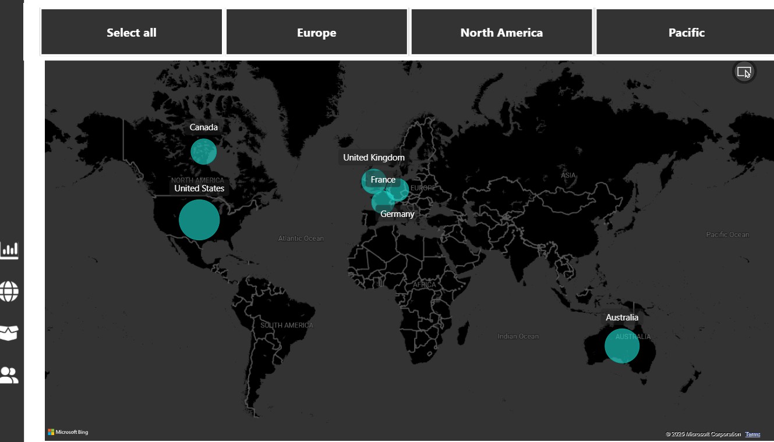The width and height of the screenshot is (774, 442).
Task: Filter map by Europe
Action: [x=317, y=32]
